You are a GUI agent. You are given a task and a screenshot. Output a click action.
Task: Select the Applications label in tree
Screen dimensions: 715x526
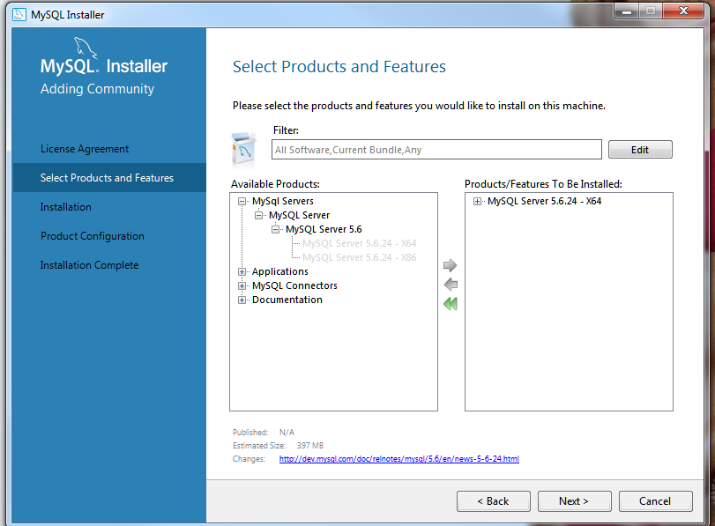pos(280,271)
